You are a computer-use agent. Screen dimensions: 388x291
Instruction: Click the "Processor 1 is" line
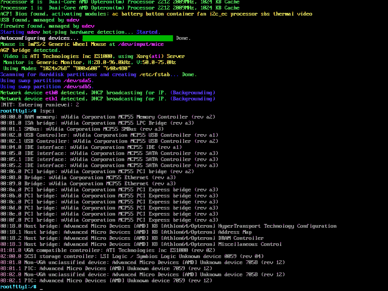(x=120, y=8)
